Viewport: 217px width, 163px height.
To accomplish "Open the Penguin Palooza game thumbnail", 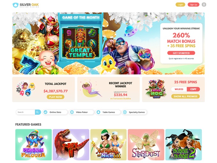I will click(x=34, y=145).
